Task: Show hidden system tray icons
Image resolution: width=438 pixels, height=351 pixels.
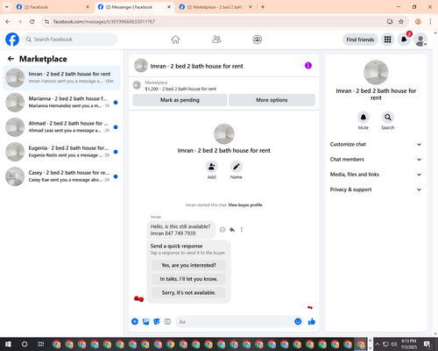Action: [x=378, y=344]
